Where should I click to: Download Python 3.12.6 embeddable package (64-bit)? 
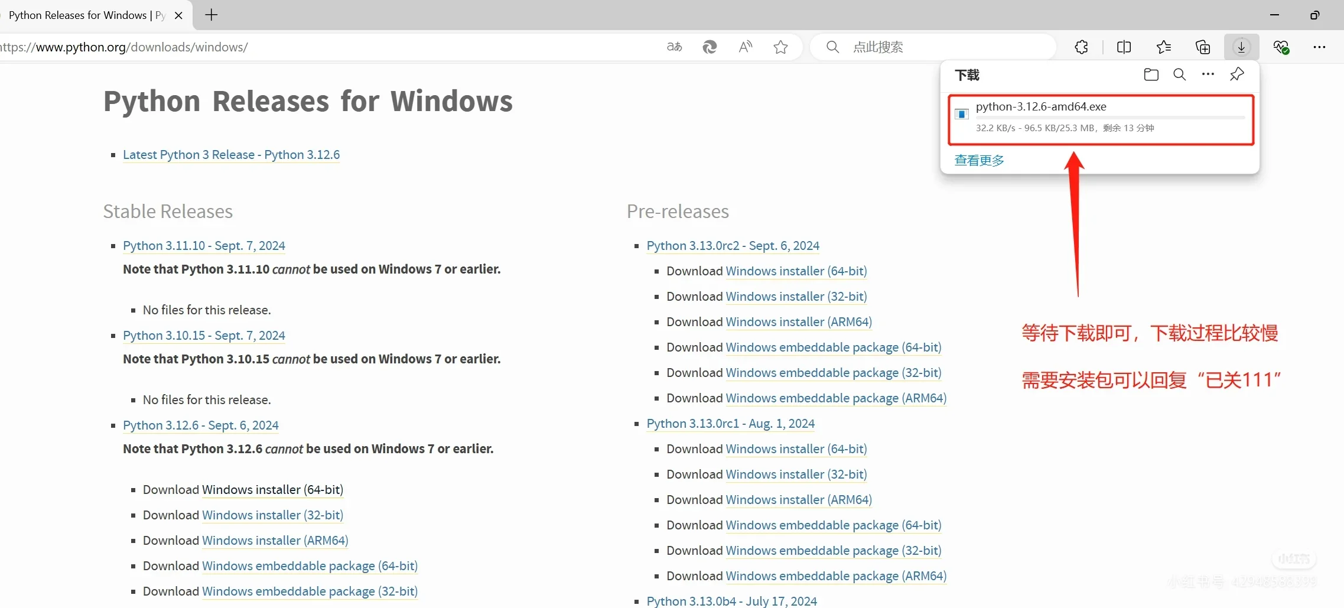pyautogui.click(x=310, y=566)
